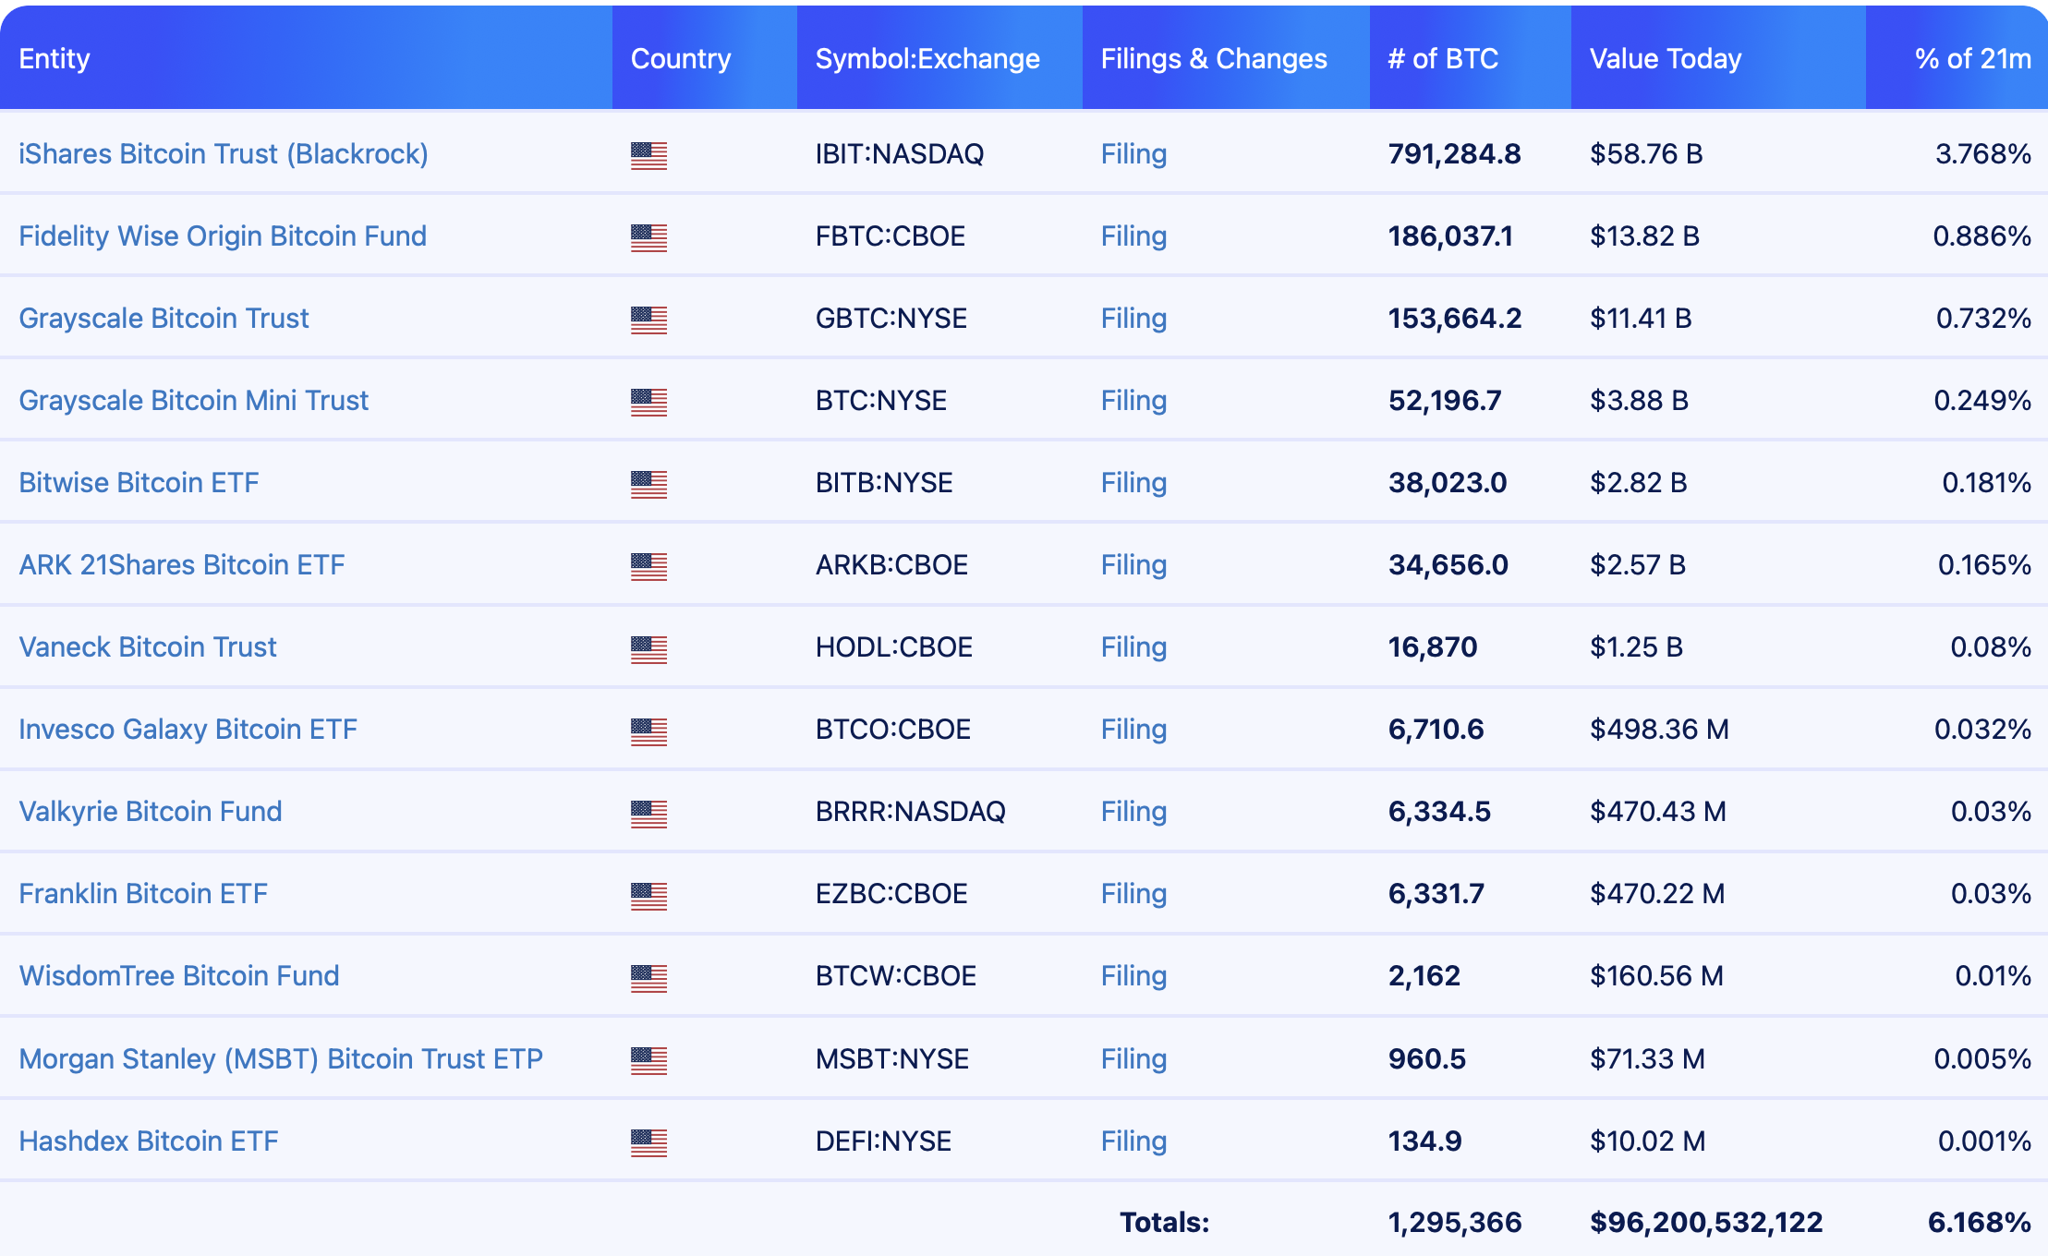Open the Morgan Stanley (MSBT) Bitcoin Trust ETP link
The height and width of the screenshot is (1256, 2048).
click(x=281, y=1058)
